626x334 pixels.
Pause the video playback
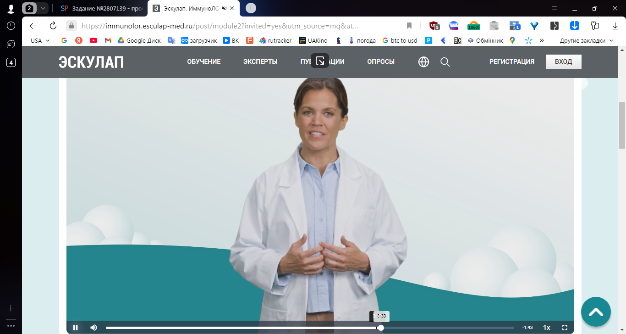tap(76, 328)
